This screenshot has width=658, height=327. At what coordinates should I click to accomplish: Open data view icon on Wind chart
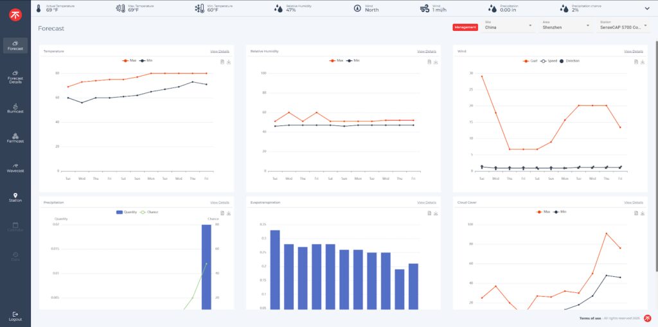point(636,62)
